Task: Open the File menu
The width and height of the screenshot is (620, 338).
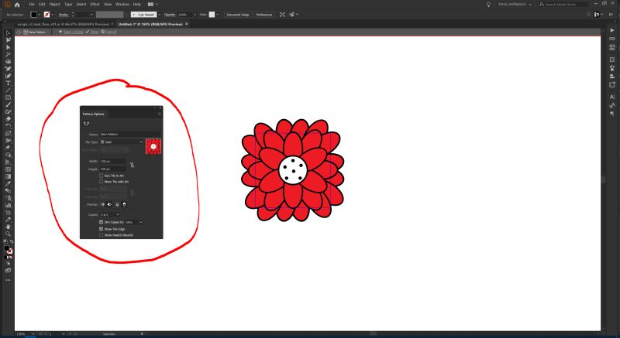Action: tap(32, 5)
